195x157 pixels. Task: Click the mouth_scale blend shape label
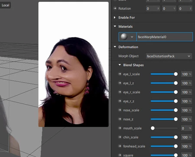[x=132, y=128]
